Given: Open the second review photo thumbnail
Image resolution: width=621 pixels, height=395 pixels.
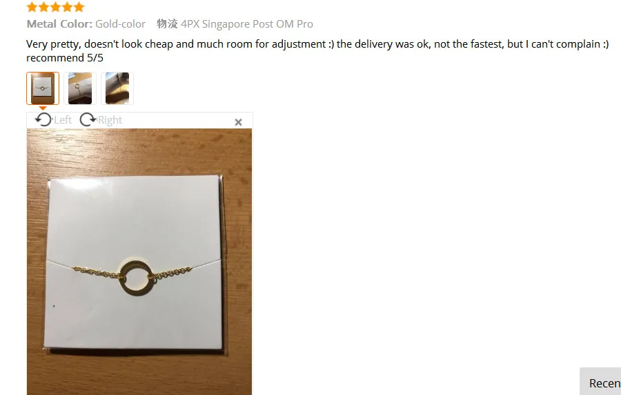Looking at the screenshot, I should tap(80, 88).
